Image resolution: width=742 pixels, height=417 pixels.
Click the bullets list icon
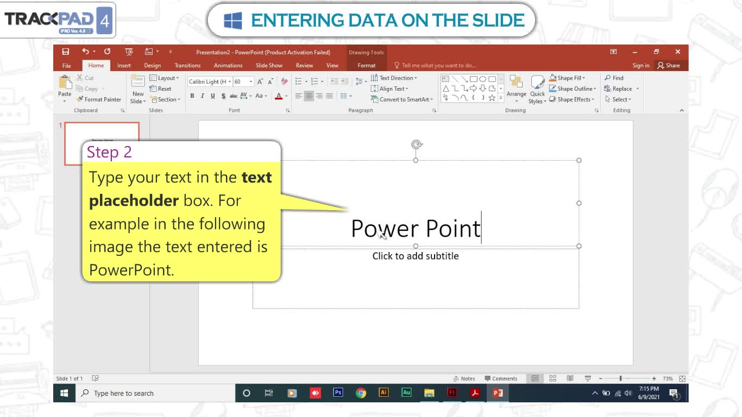point(298,81)
